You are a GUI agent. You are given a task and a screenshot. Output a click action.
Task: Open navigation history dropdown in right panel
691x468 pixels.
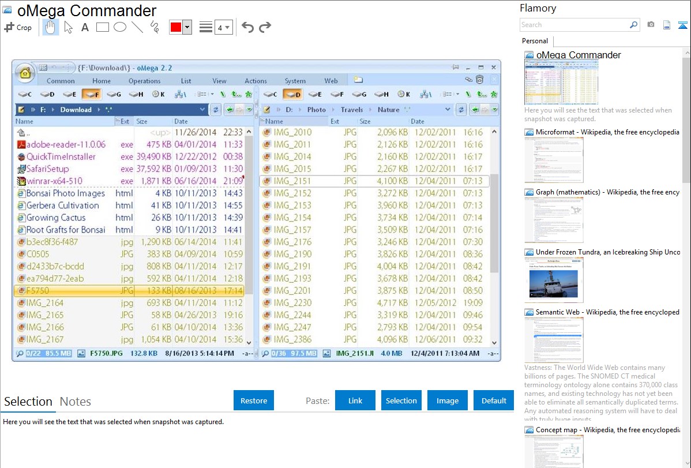point(494,110)
